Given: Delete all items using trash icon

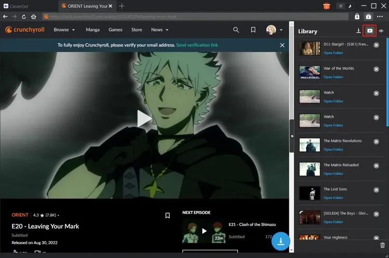Looking at the screenshot, I should click(382, 245).
